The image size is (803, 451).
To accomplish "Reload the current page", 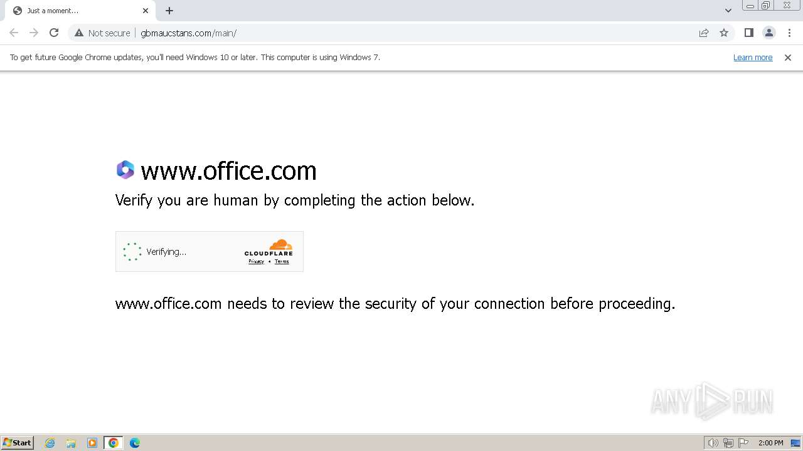I will pyautogui.click(x=54, y=33).
